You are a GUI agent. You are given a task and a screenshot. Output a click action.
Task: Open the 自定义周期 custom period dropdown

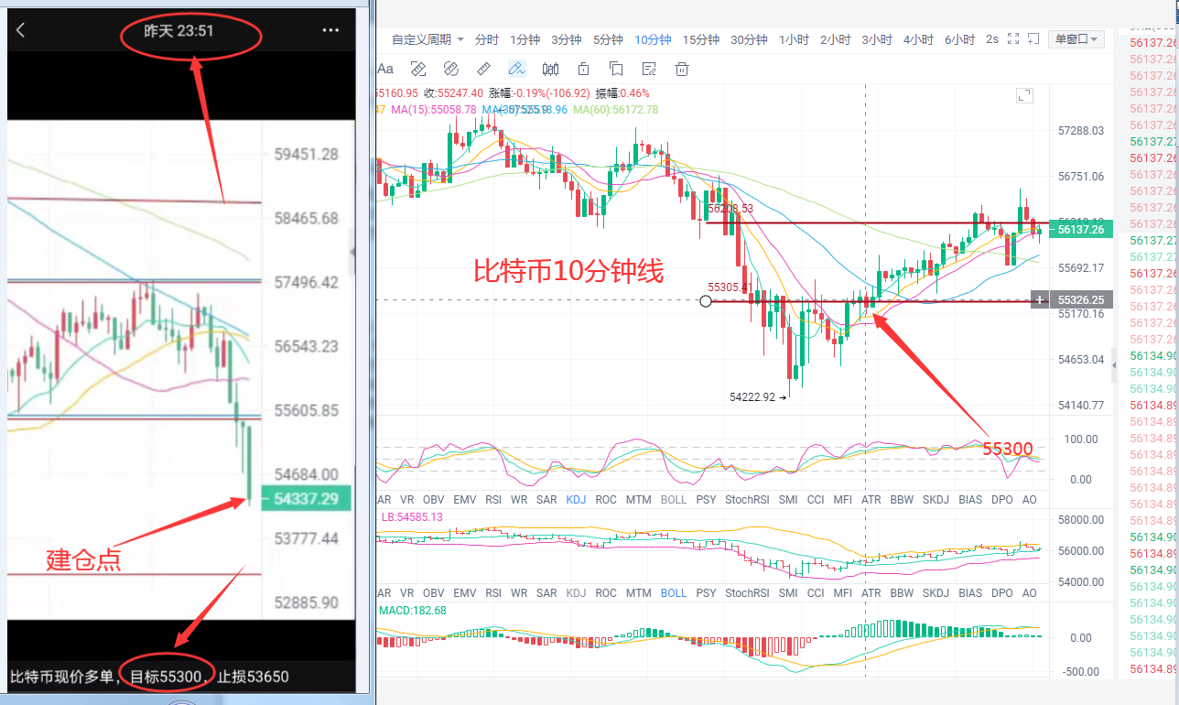(x=427, y=39)
